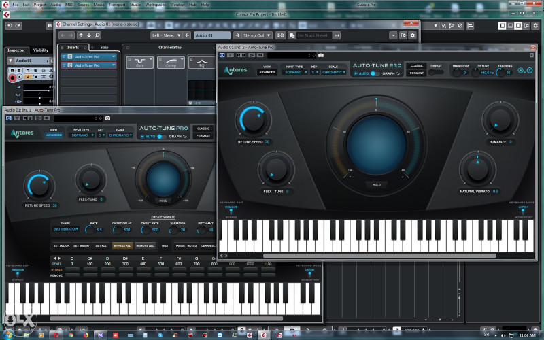Go to next channel down arrow in Channel Settings
544x340 pixels.
pyautogui.click(x=89, y=35)
